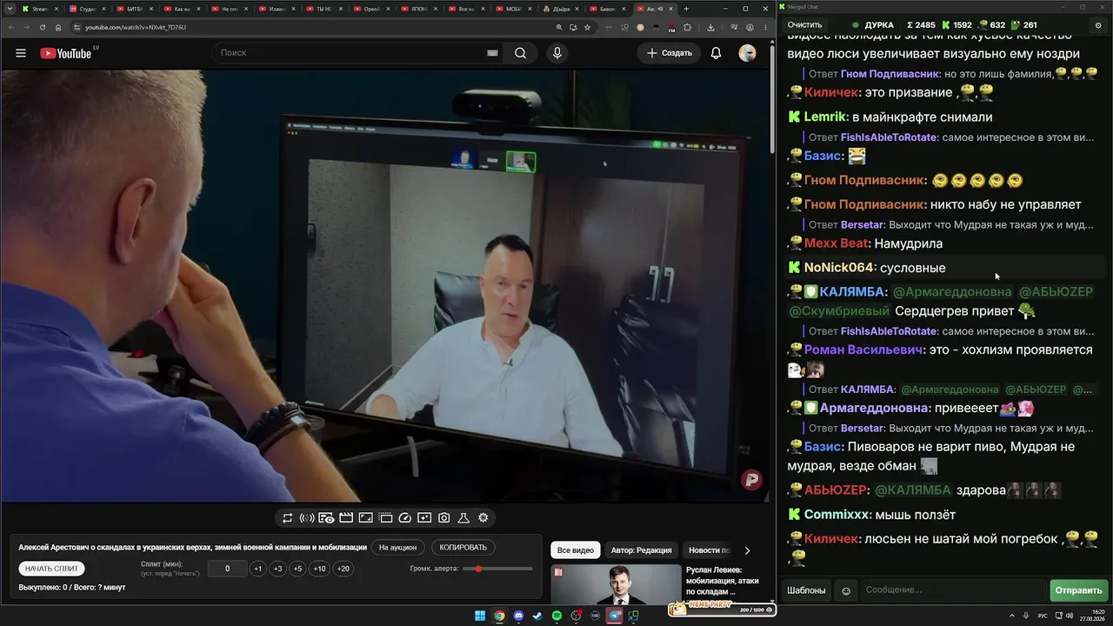Open the Руслан Левиев мобилизация video title
The height and width of the screenshot is (626, 1113).
[723, 581]
